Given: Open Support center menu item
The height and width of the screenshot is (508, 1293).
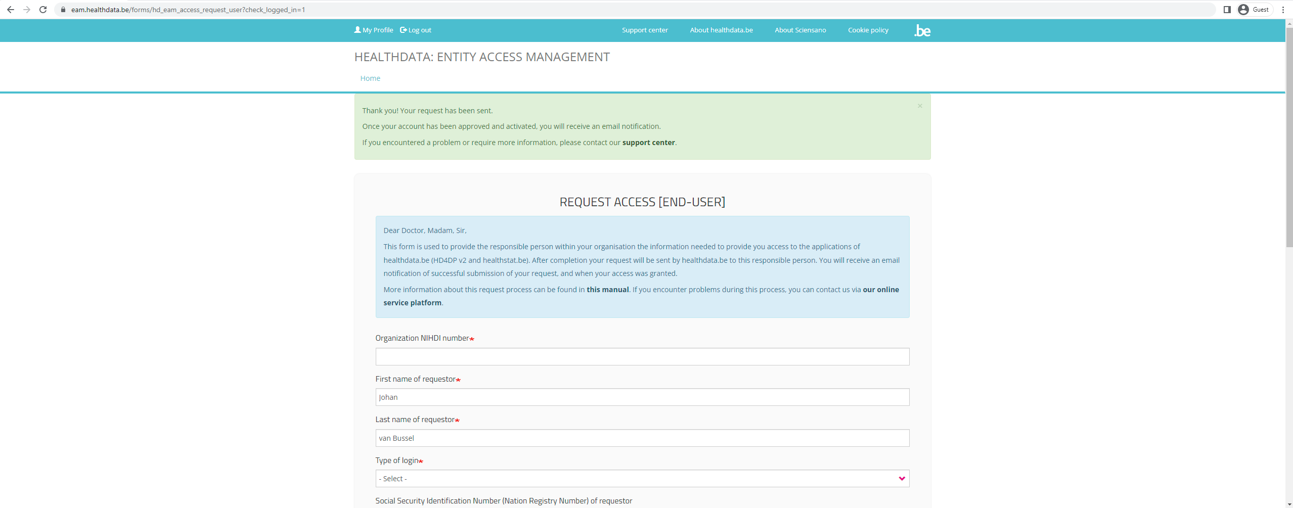Looking at the screenshot, I should tap(645, 30).
